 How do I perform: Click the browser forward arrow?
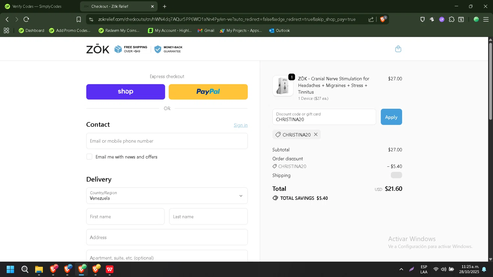(x=16, y=19)
